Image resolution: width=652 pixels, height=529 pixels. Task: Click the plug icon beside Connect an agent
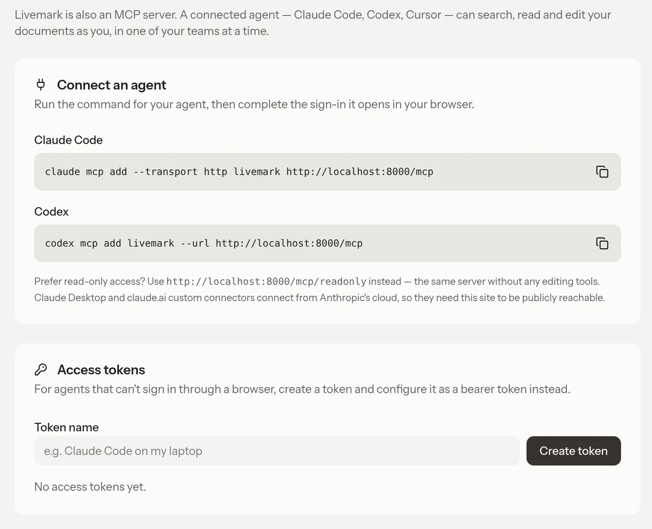pyautogui.click(x=41, y=85)
